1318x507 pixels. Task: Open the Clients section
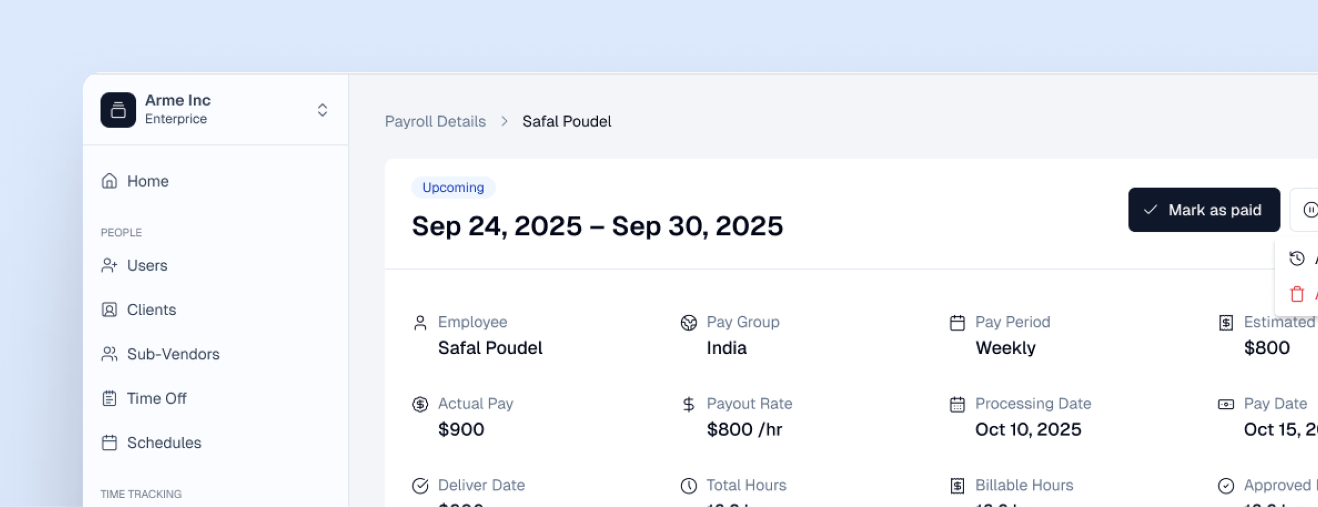click(151, 310)
